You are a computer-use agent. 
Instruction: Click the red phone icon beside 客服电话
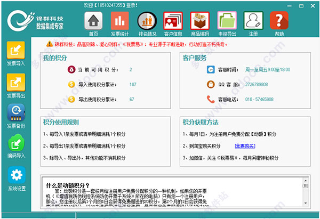click(211, 99)
